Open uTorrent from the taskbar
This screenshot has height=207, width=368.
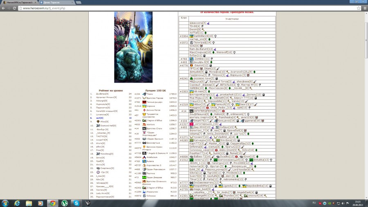[x=65, y=203]
